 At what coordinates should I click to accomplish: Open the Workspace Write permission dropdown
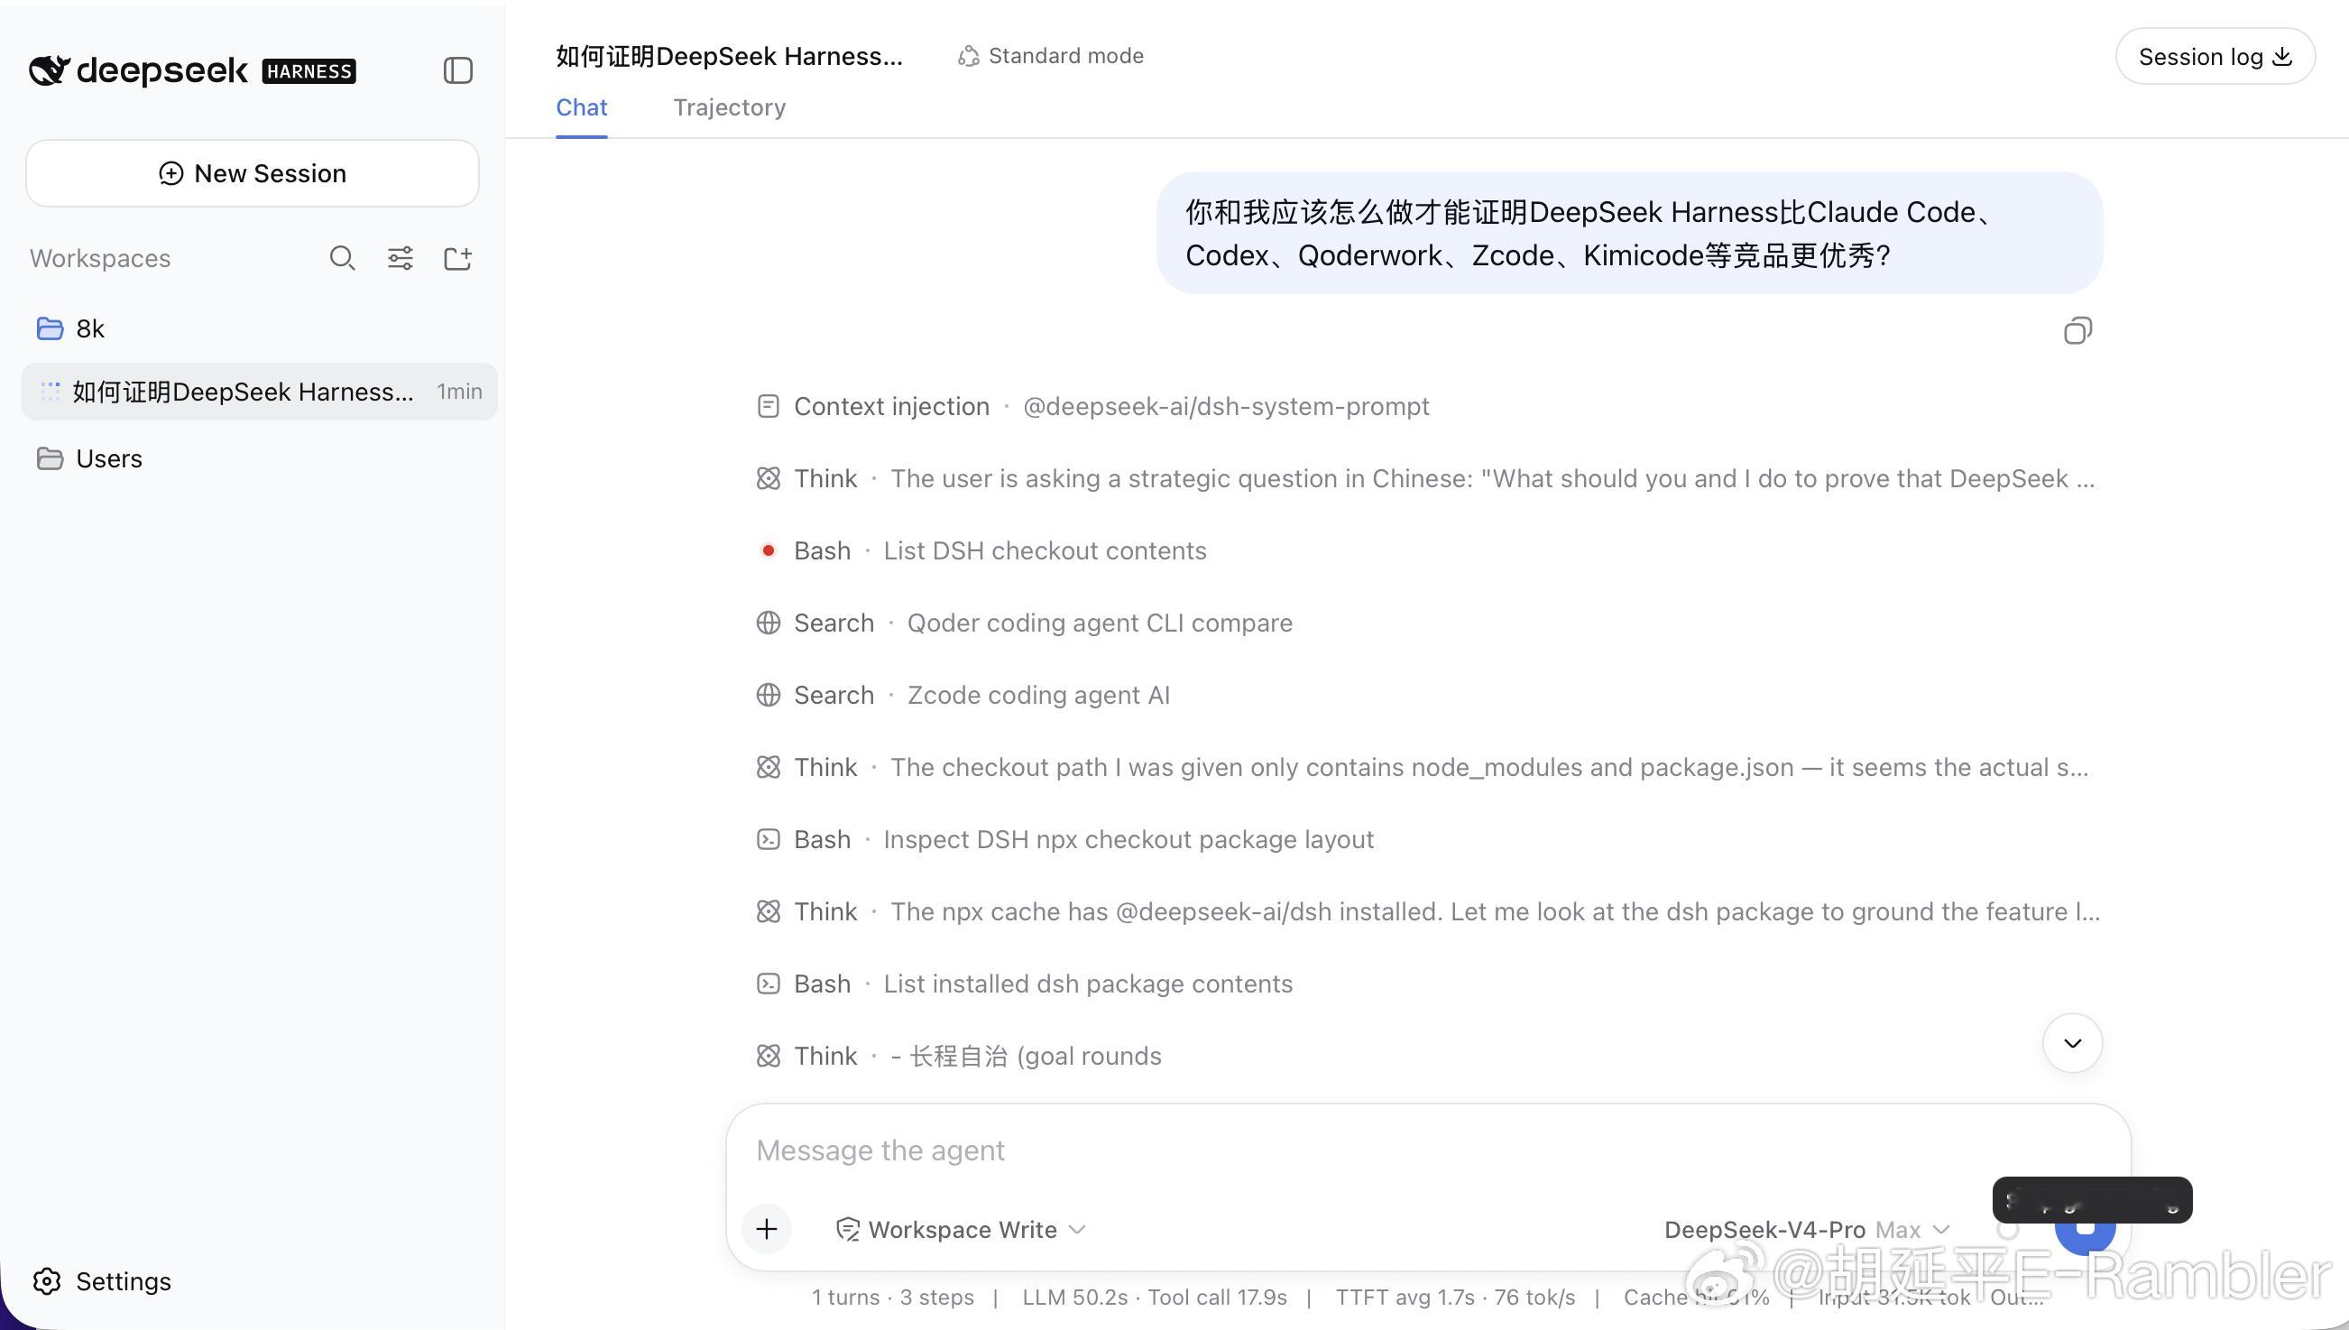961,1231
